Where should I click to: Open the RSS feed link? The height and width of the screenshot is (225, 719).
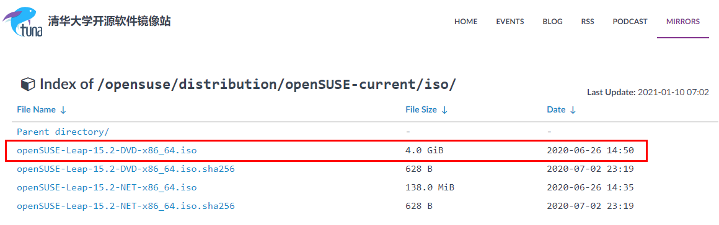588,22
